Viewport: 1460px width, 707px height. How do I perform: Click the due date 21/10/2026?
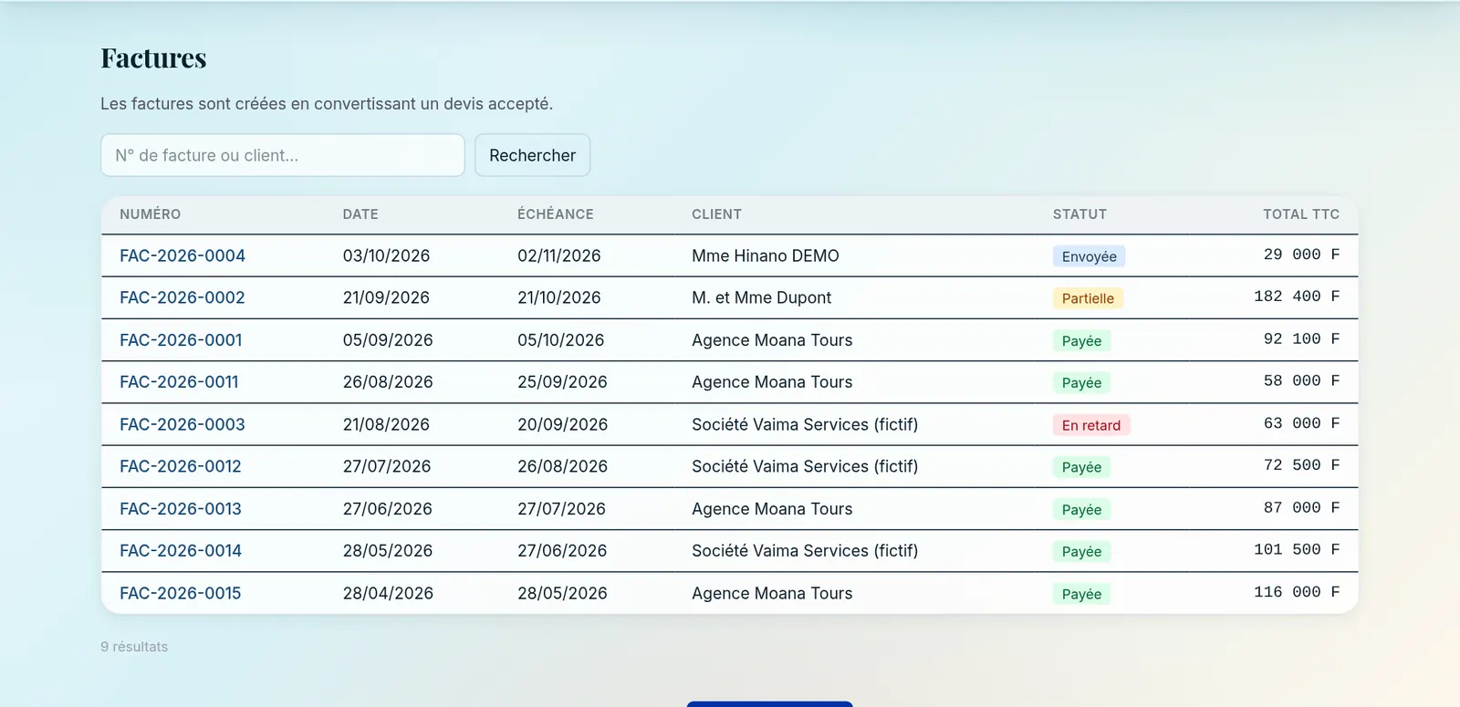pyautogui.click(x=559, y=297)
